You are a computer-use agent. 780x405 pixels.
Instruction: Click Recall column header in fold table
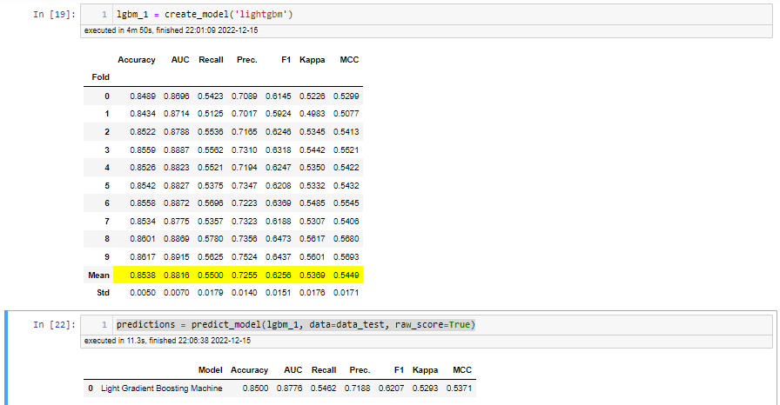coord(211,60)
